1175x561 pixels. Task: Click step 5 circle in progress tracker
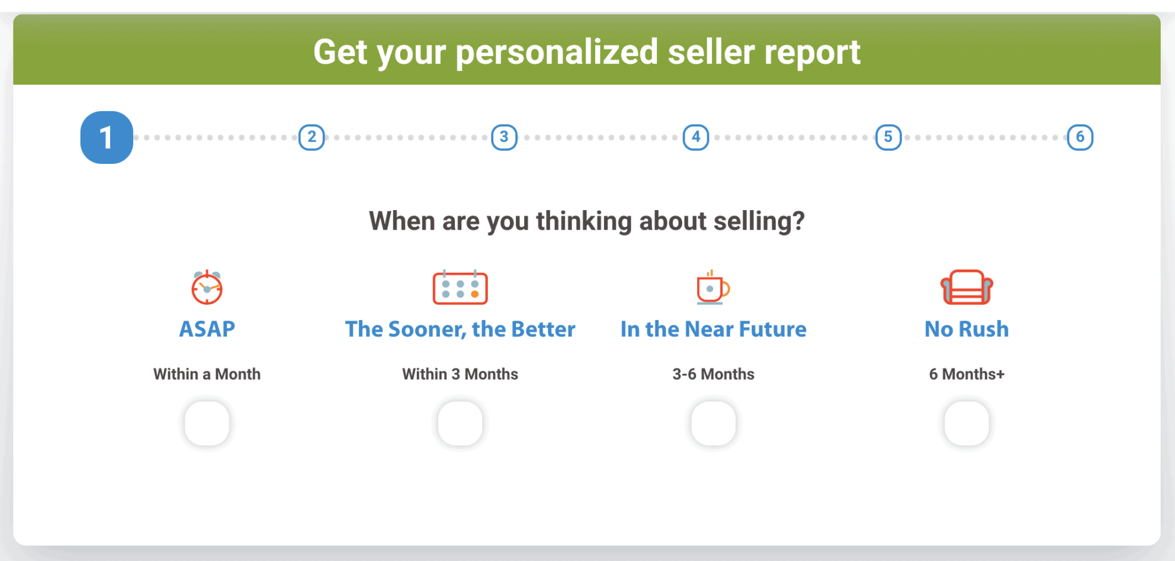click(888, 137)
